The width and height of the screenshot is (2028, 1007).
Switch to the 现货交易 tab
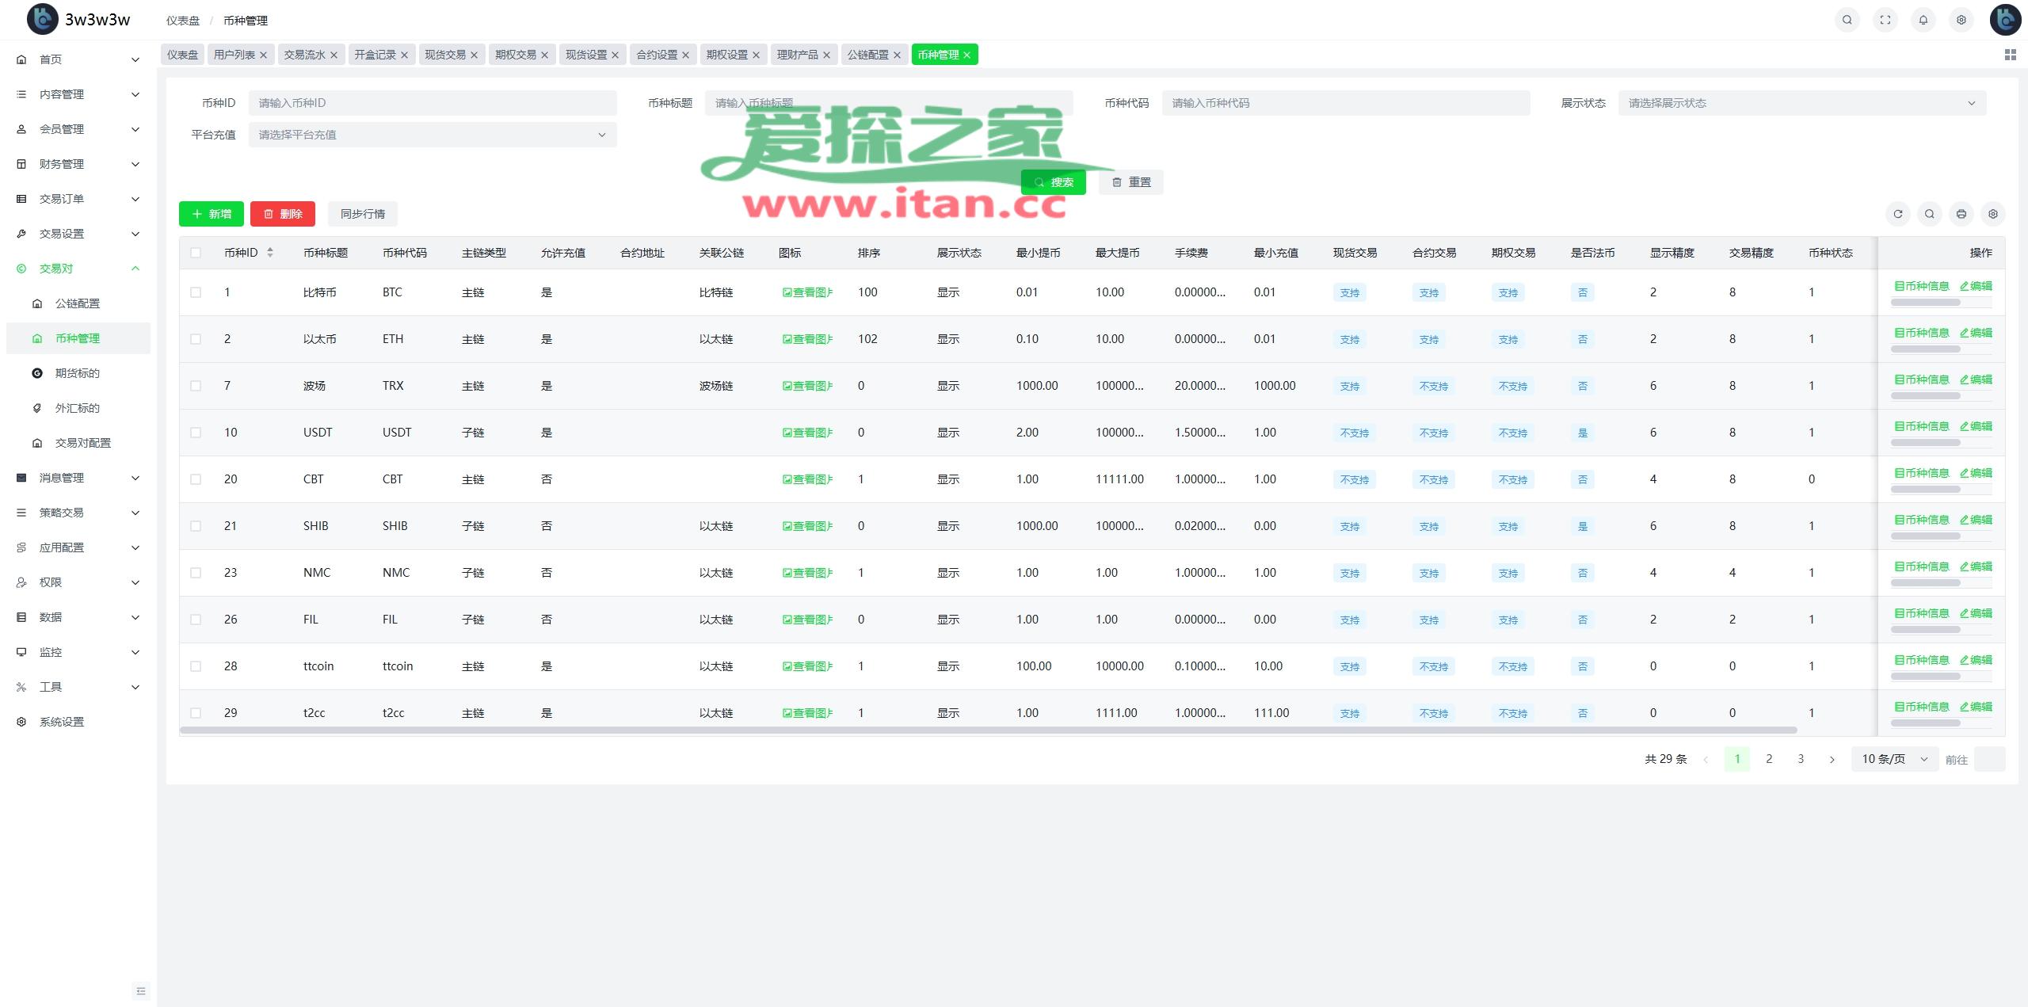(x=444, y=55)
